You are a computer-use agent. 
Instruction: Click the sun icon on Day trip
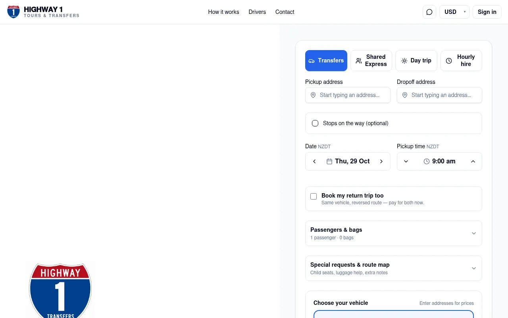404,61
